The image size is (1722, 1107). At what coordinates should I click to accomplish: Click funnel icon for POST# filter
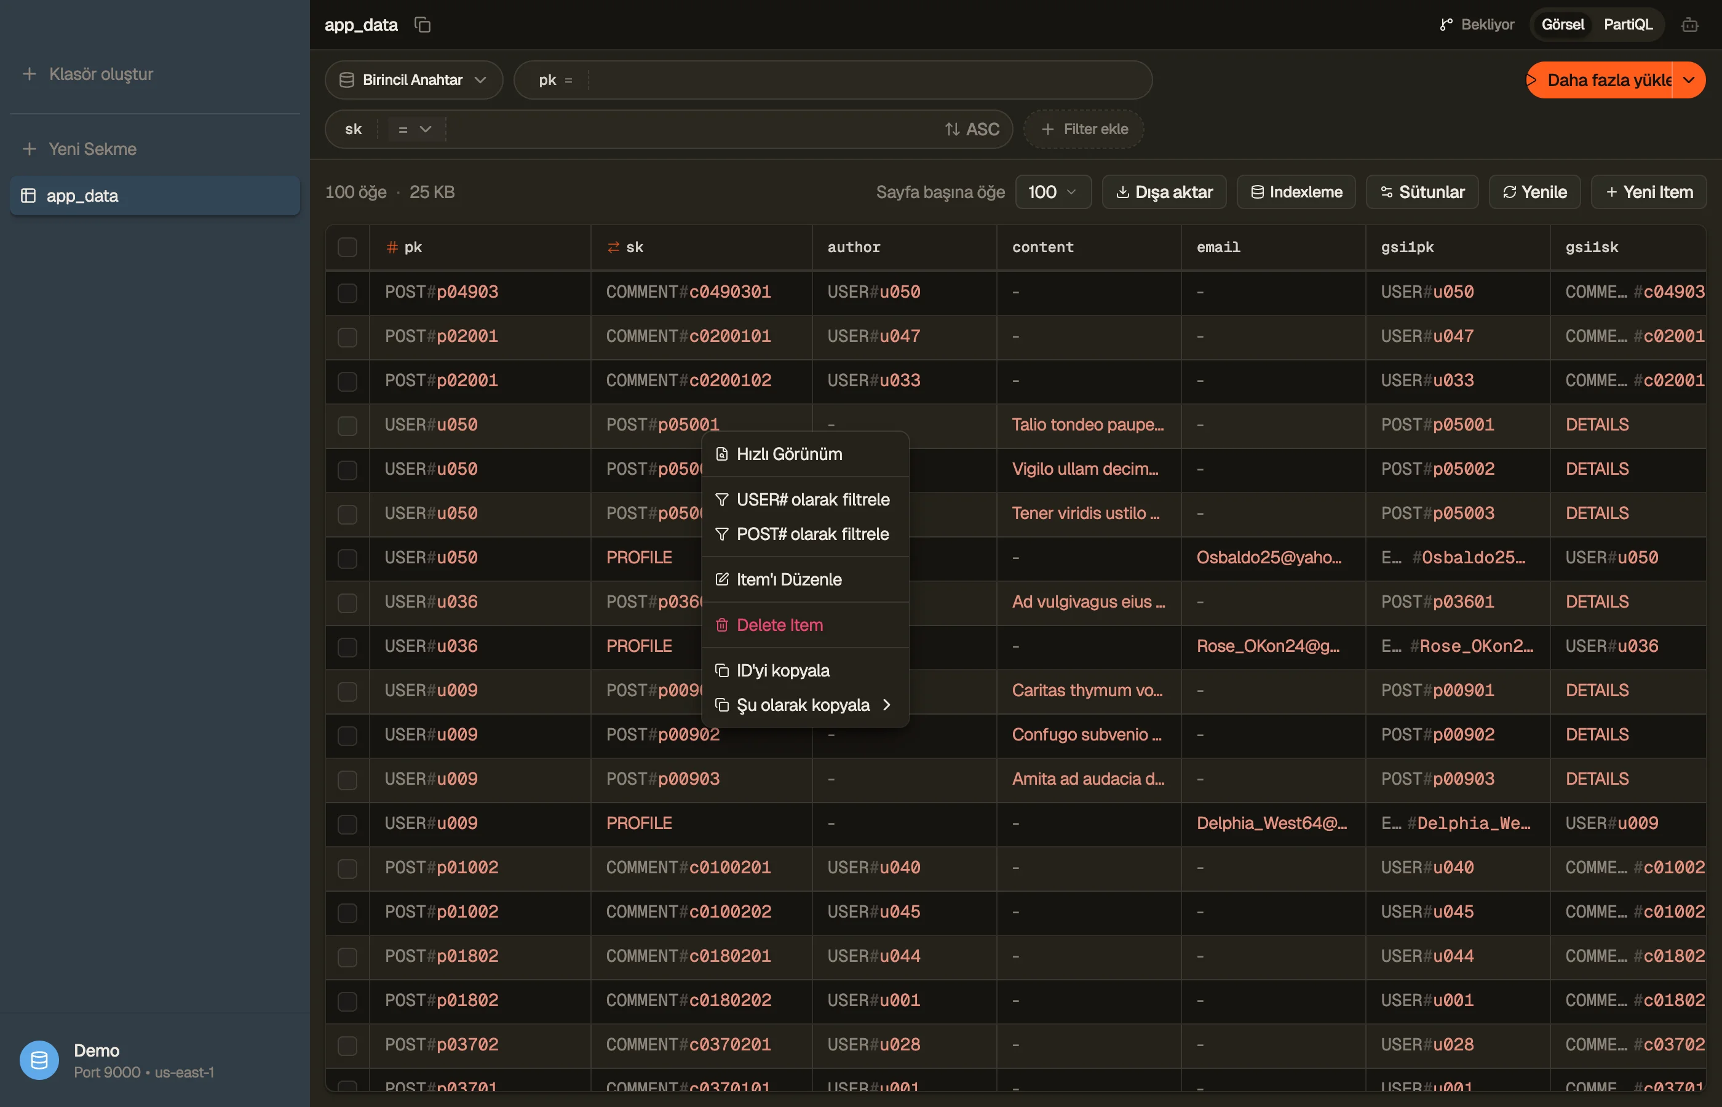(x=721, y=534)
